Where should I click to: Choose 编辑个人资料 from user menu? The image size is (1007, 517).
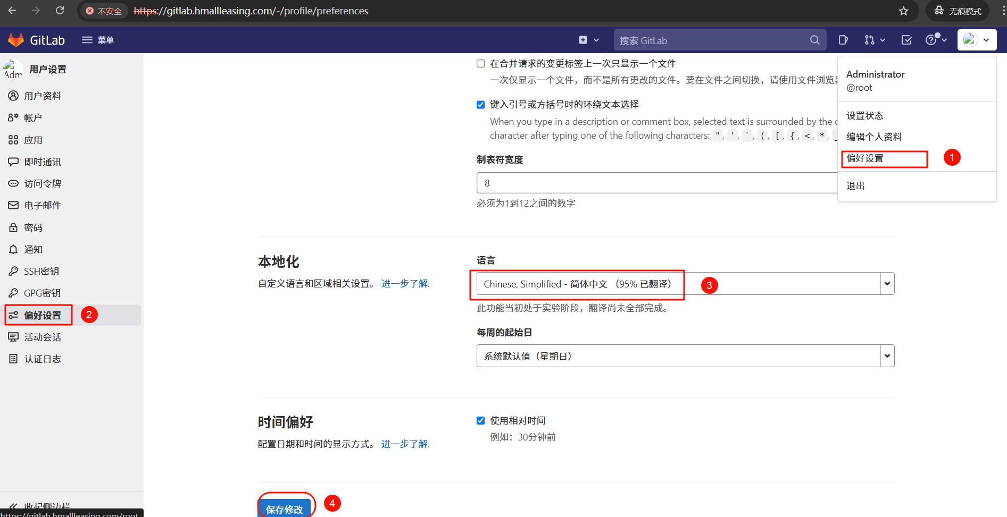[x=874, y=137]
